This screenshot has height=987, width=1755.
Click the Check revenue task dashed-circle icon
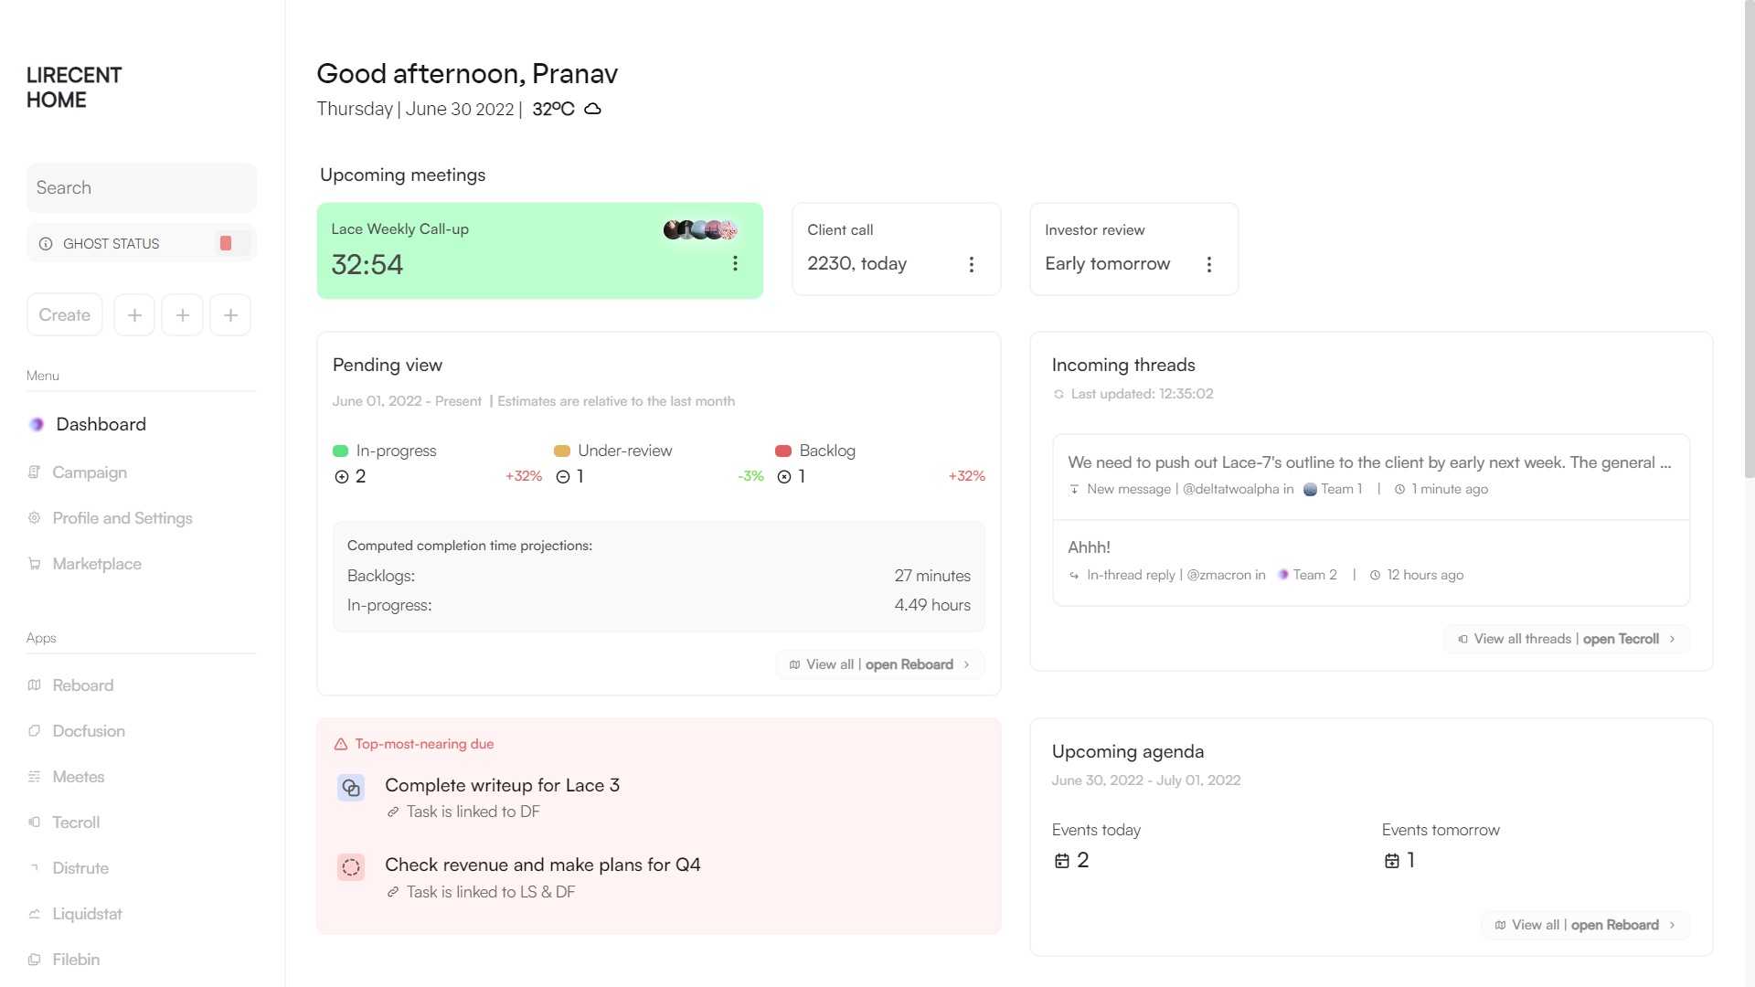coord(351,867)
